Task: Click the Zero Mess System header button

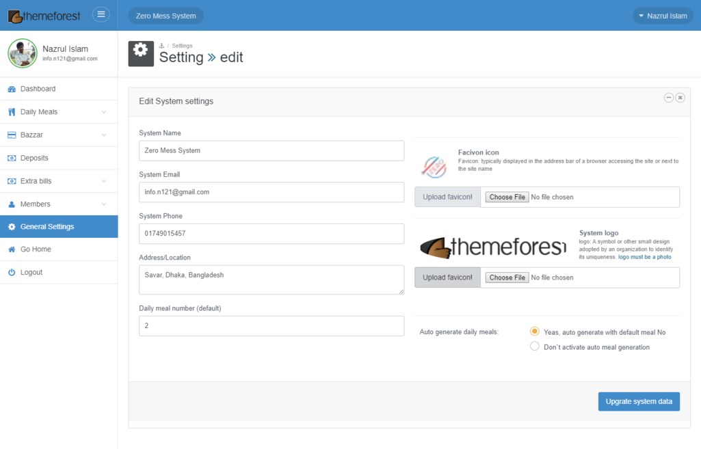Action: pos(166,16)
